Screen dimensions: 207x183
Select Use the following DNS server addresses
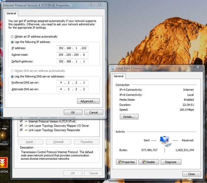point(12,76)
